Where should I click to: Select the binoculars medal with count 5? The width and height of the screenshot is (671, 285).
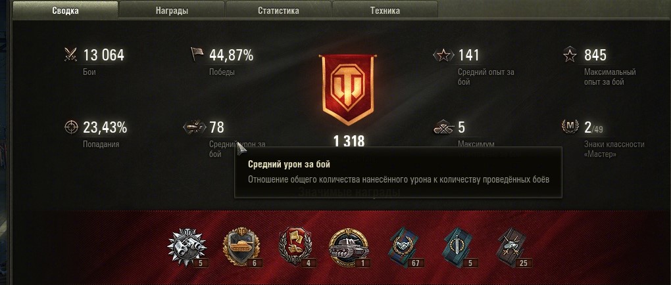click(187, 247)
